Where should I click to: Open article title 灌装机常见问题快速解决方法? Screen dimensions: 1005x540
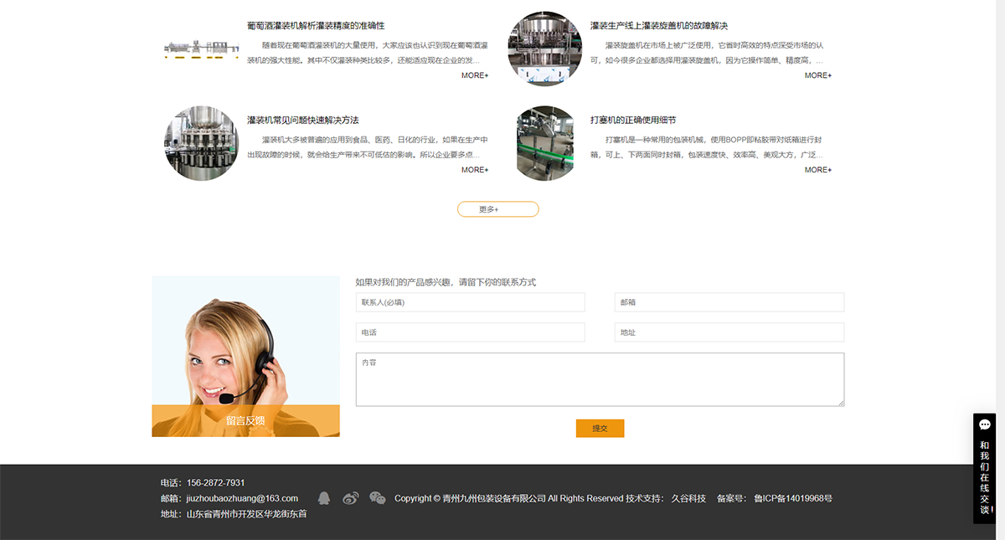tap(302, 121)
